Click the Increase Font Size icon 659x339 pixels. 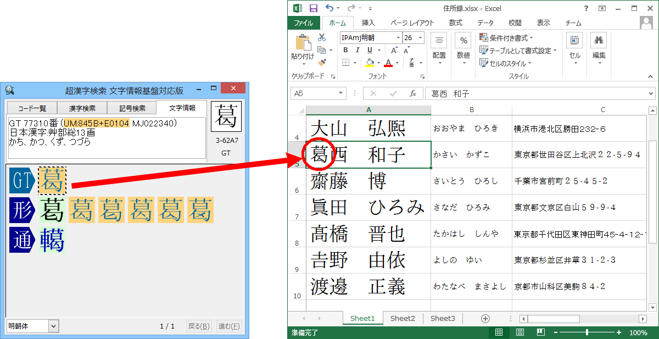(406, 49)
